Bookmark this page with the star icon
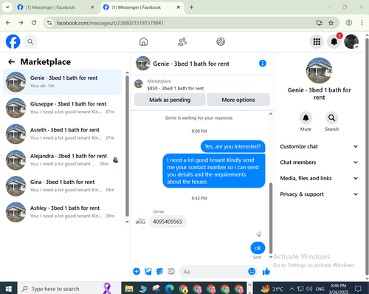The image size is (369, 294). click(331, 23)
